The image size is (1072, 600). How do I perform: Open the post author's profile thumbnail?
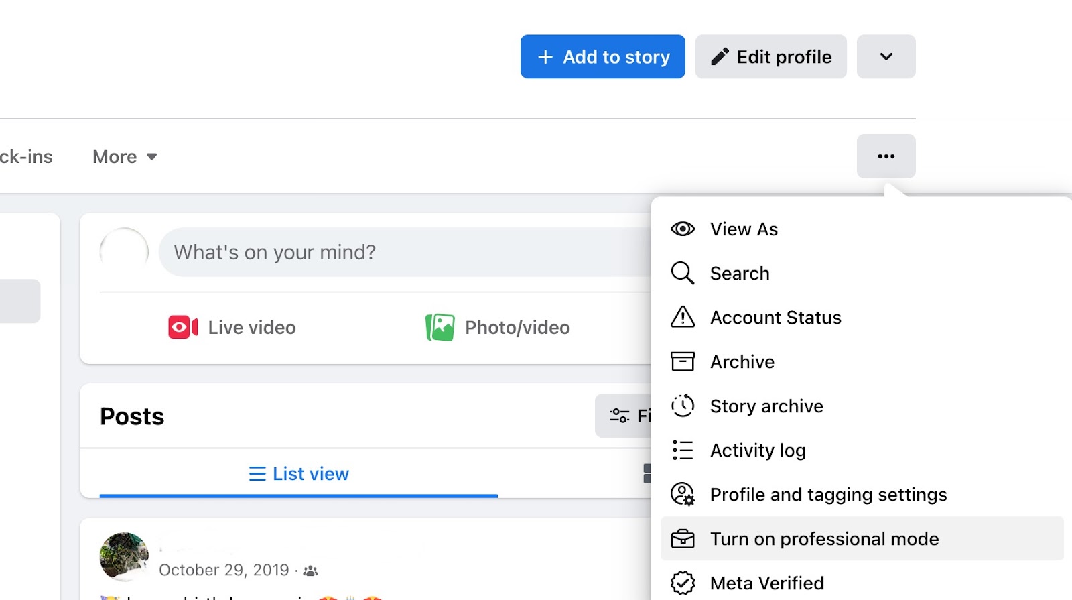point(124,556)
